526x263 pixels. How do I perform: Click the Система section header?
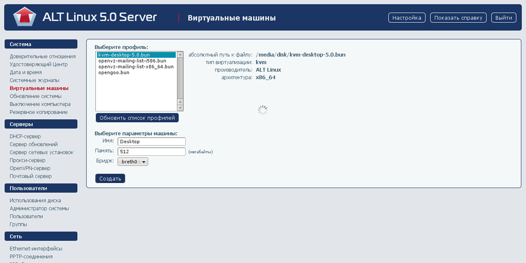(x=41, y=44)
